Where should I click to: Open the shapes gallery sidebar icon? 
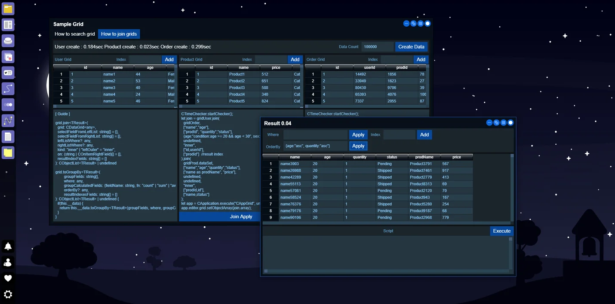pyautogui.click(x=8, y=57)
